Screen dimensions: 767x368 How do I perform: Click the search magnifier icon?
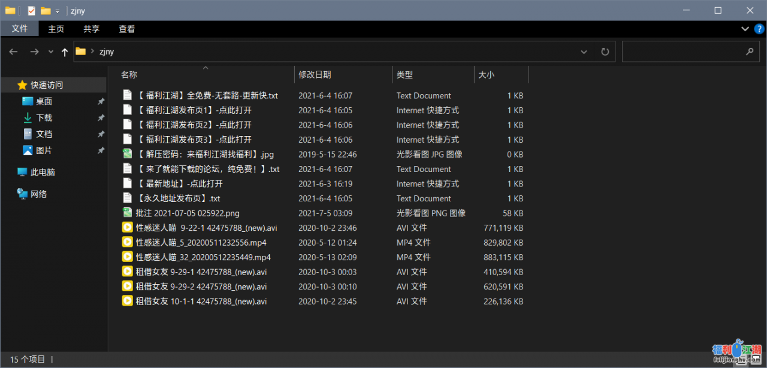click(x=749, y=52)
